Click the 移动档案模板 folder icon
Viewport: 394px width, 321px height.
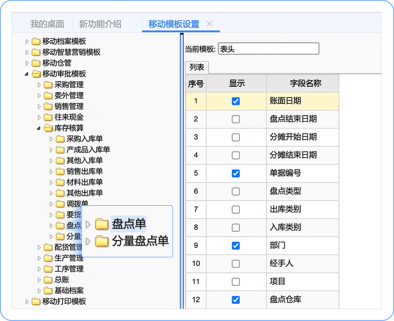[36, 41]
